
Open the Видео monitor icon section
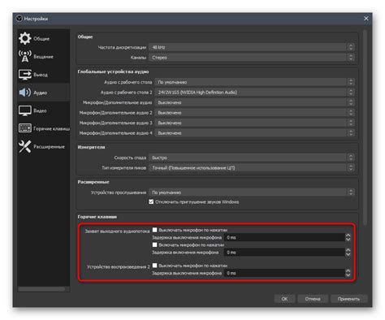click(x=25, y=110)
